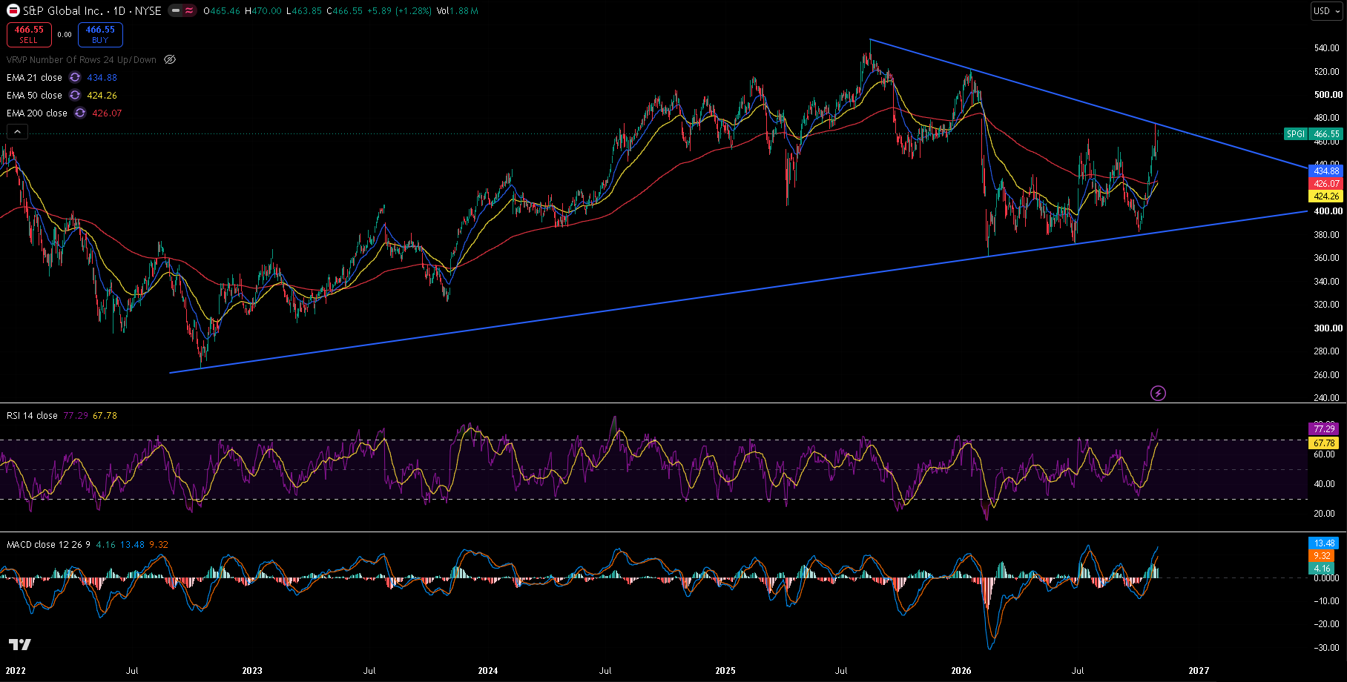Click the Vol 1.88 M reading
This screenshot has height=682, width=1347.
(x=457, y=11)
